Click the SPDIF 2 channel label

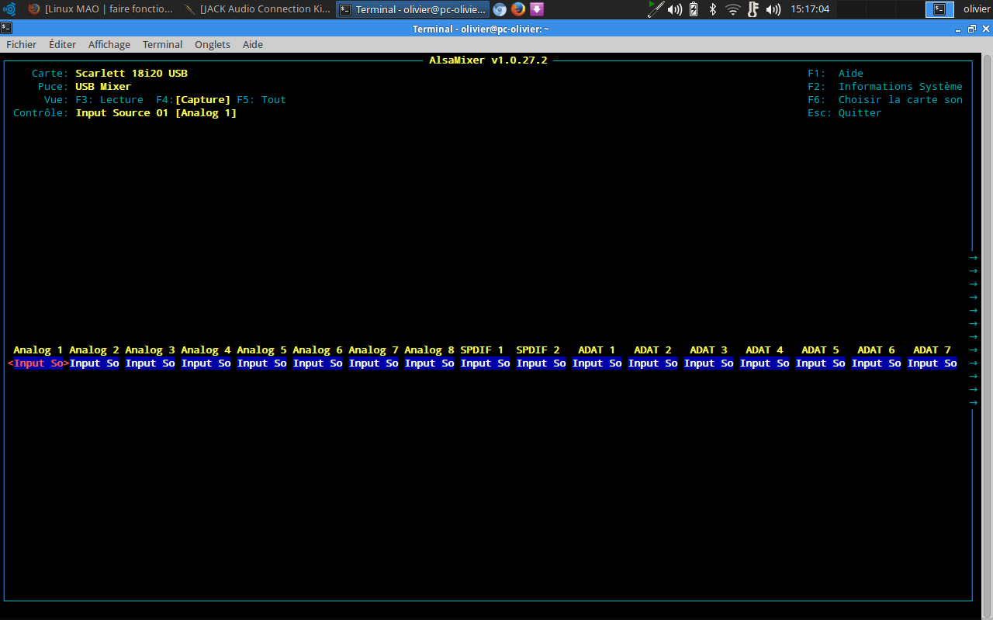click(538, 350)
